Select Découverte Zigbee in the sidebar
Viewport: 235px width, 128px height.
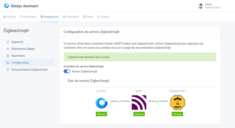tap(29, 49)
